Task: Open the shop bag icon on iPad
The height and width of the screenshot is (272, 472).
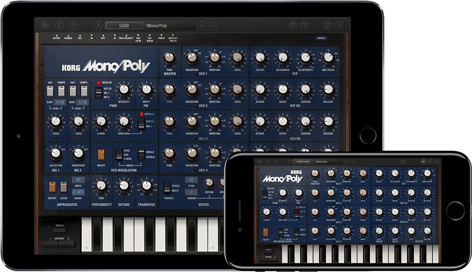Action: (x=74, y=25)
